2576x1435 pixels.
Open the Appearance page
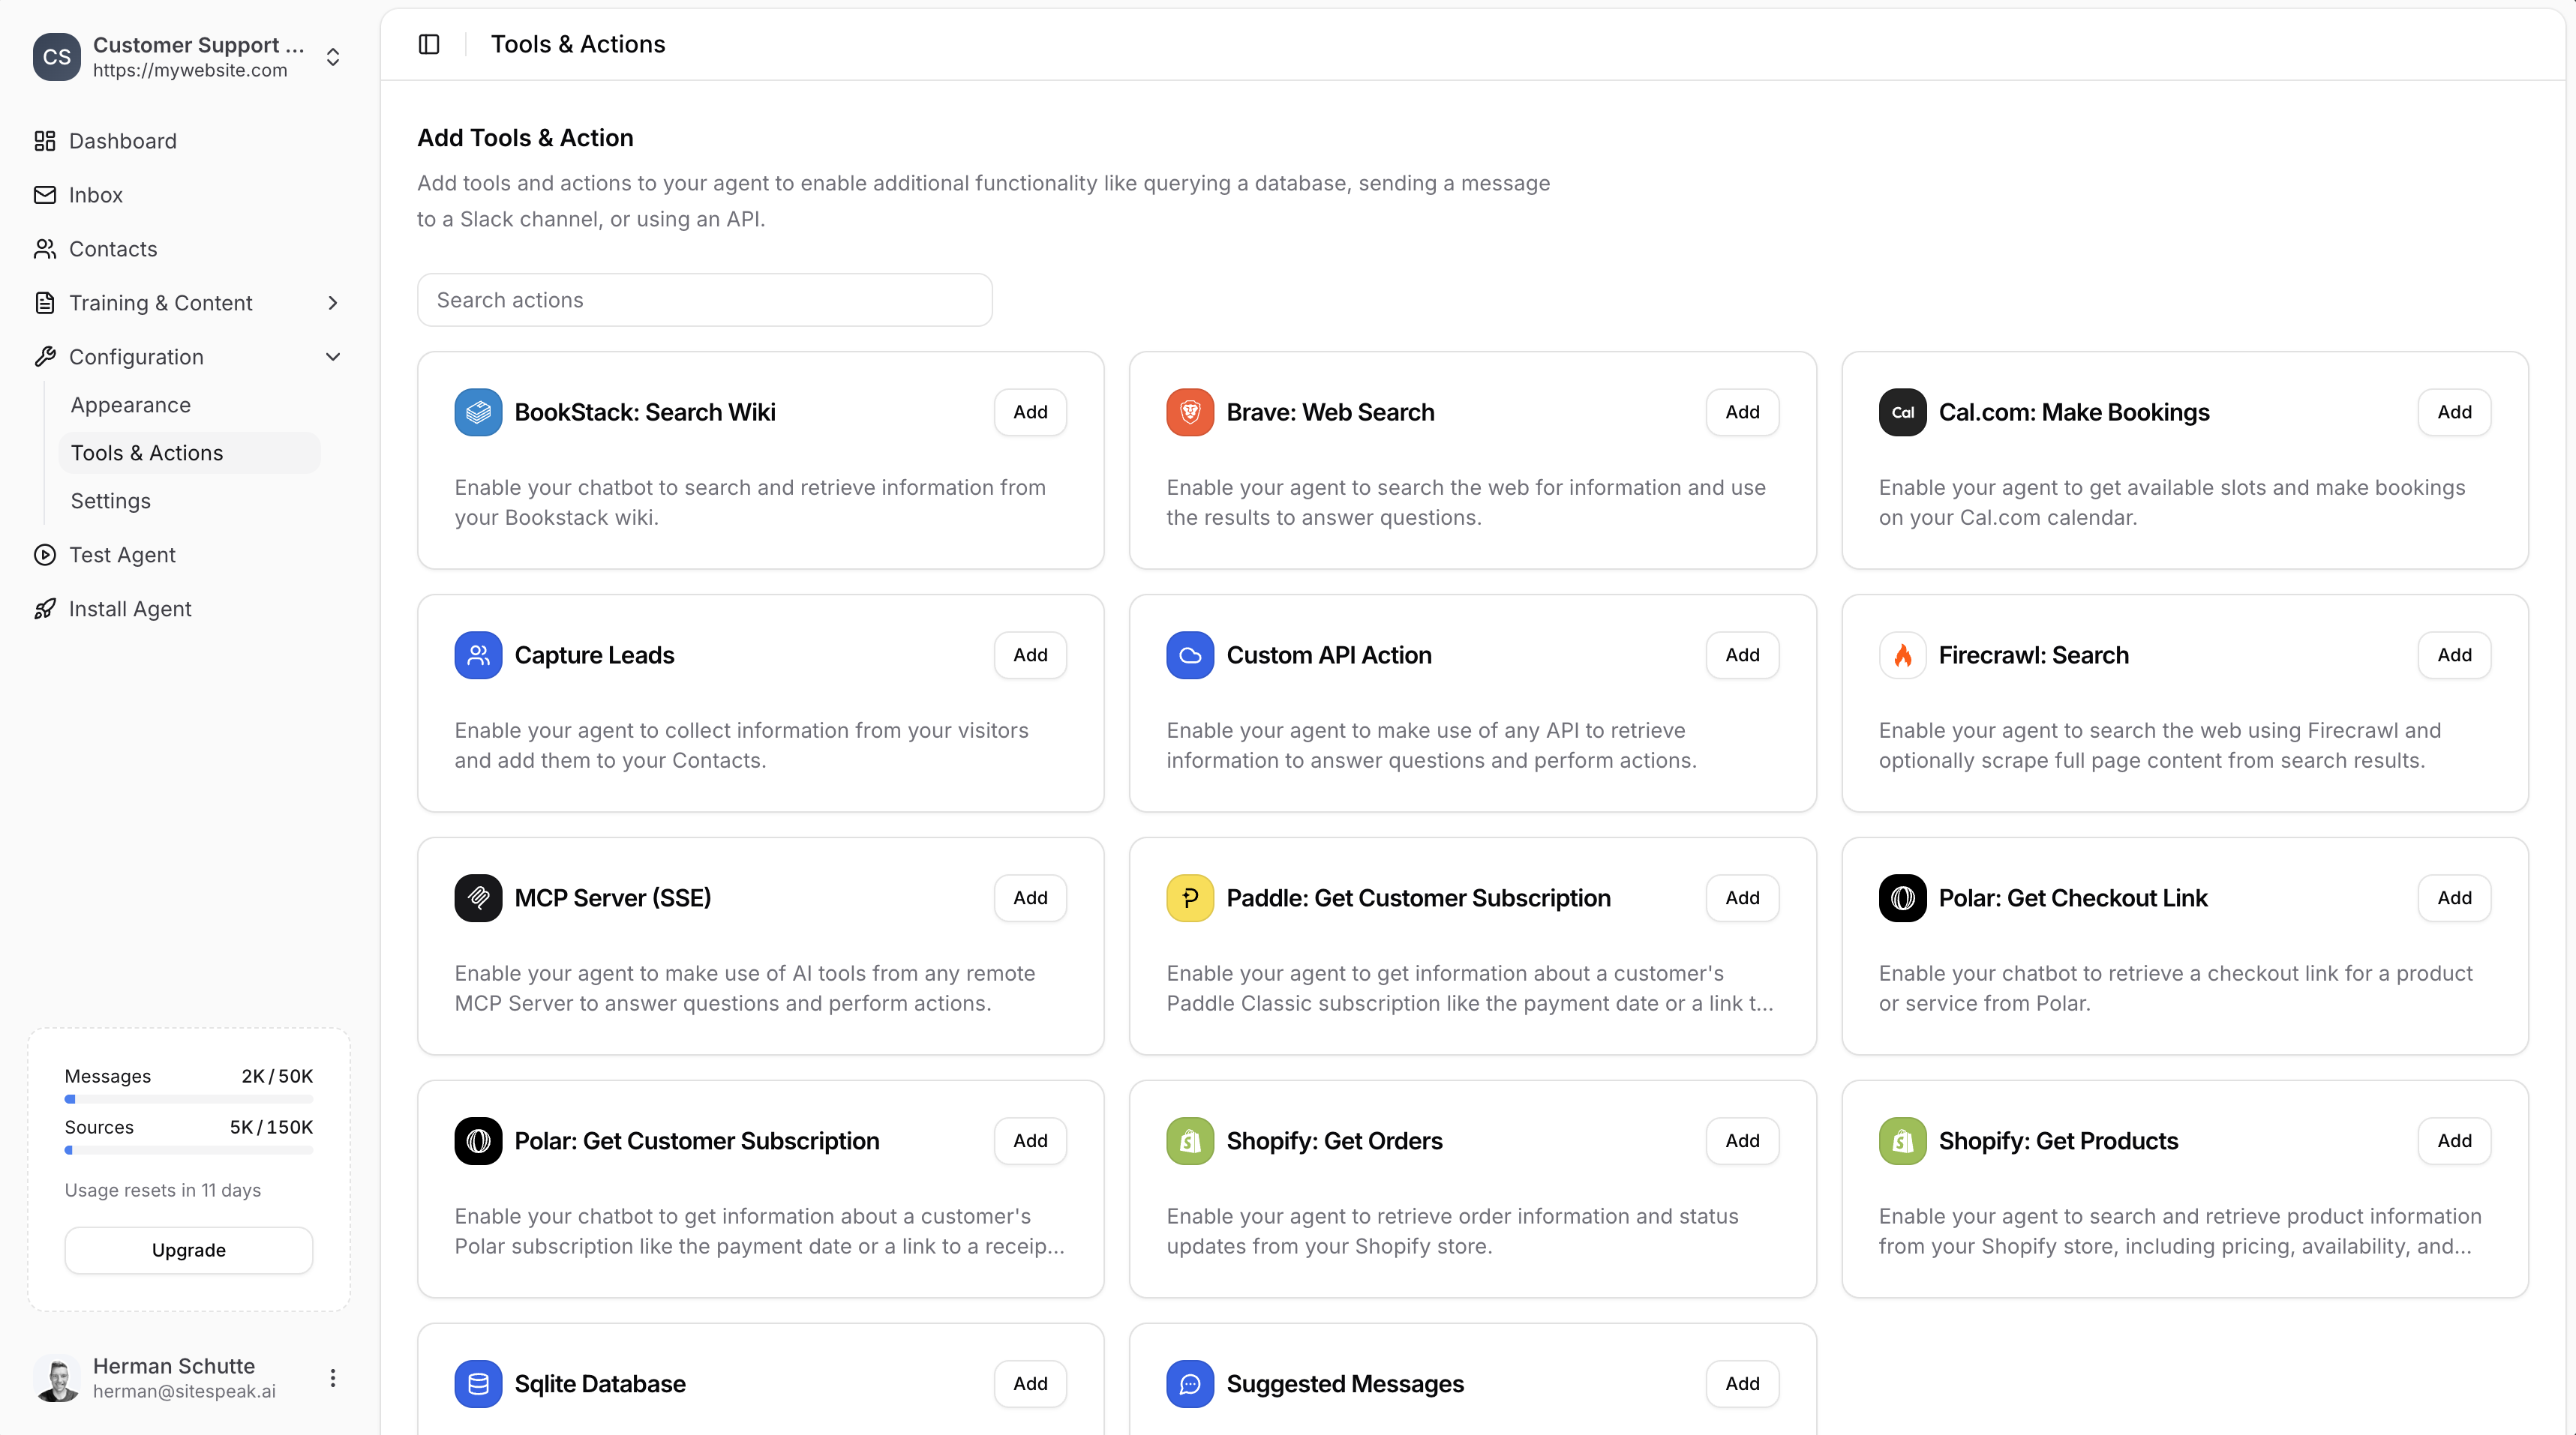tap(130, 405)
